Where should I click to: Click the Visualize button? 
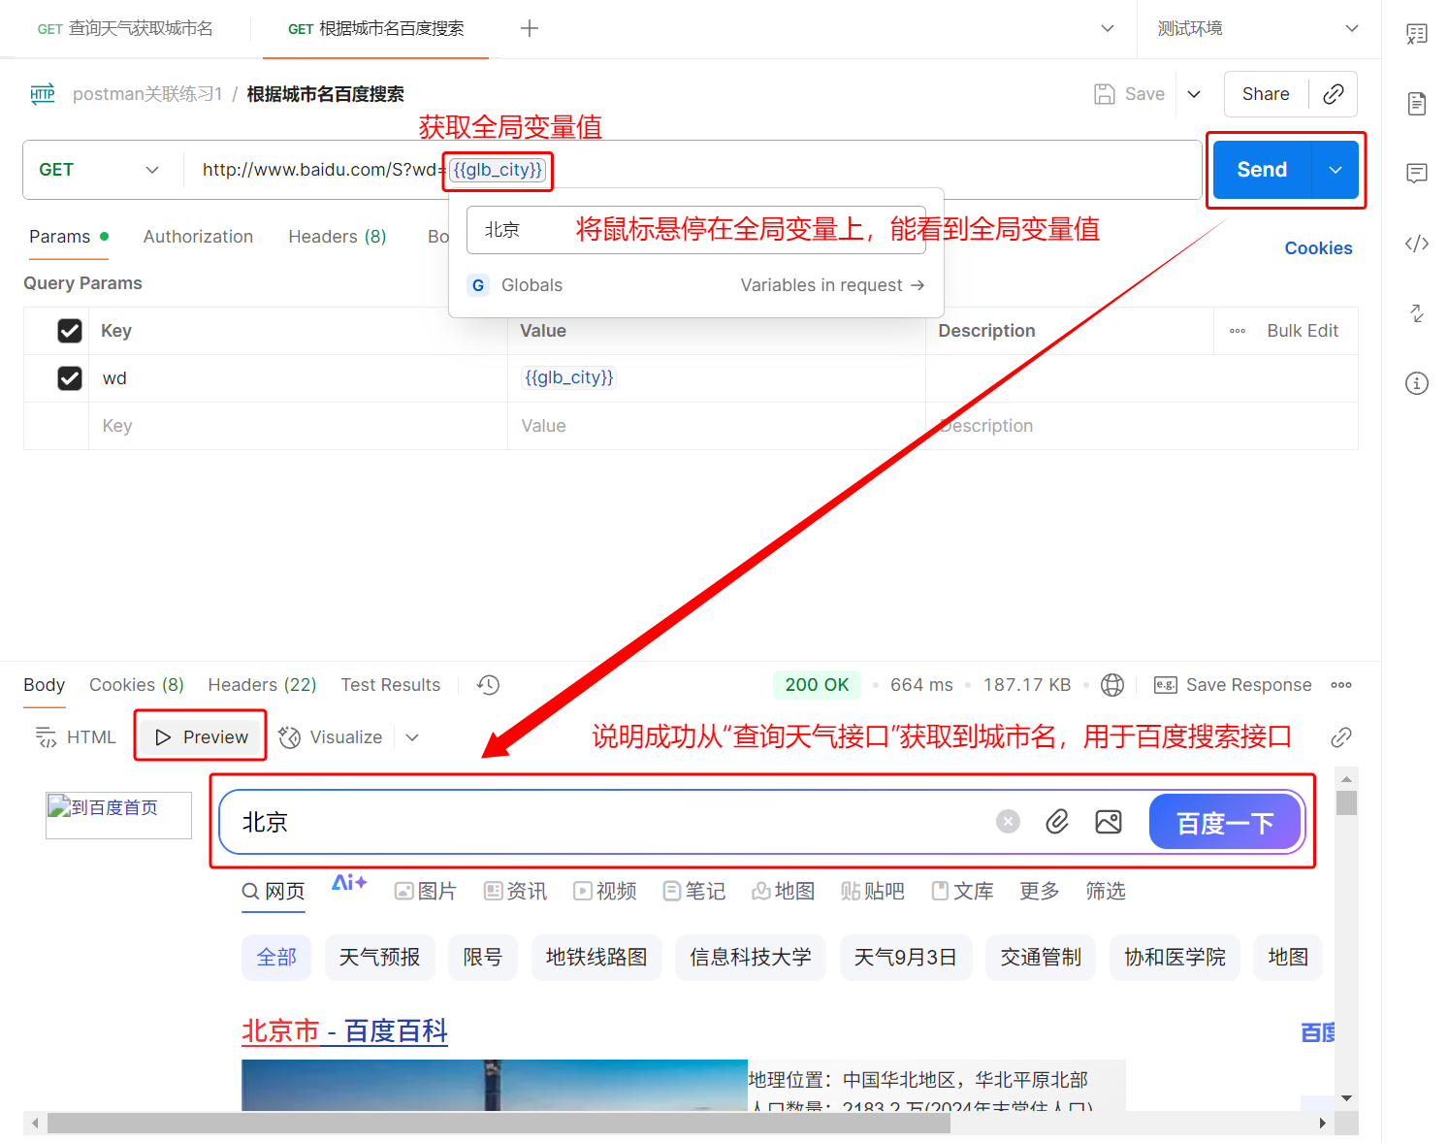(332, 737)
